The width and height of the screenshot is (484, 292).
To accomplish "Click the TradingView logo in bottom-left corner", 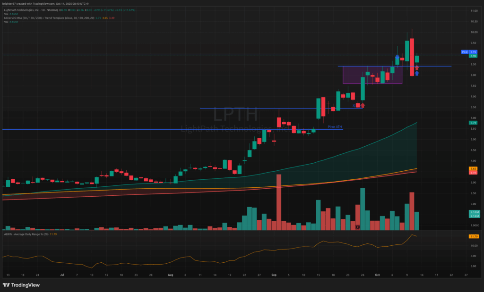I will 21,285.
